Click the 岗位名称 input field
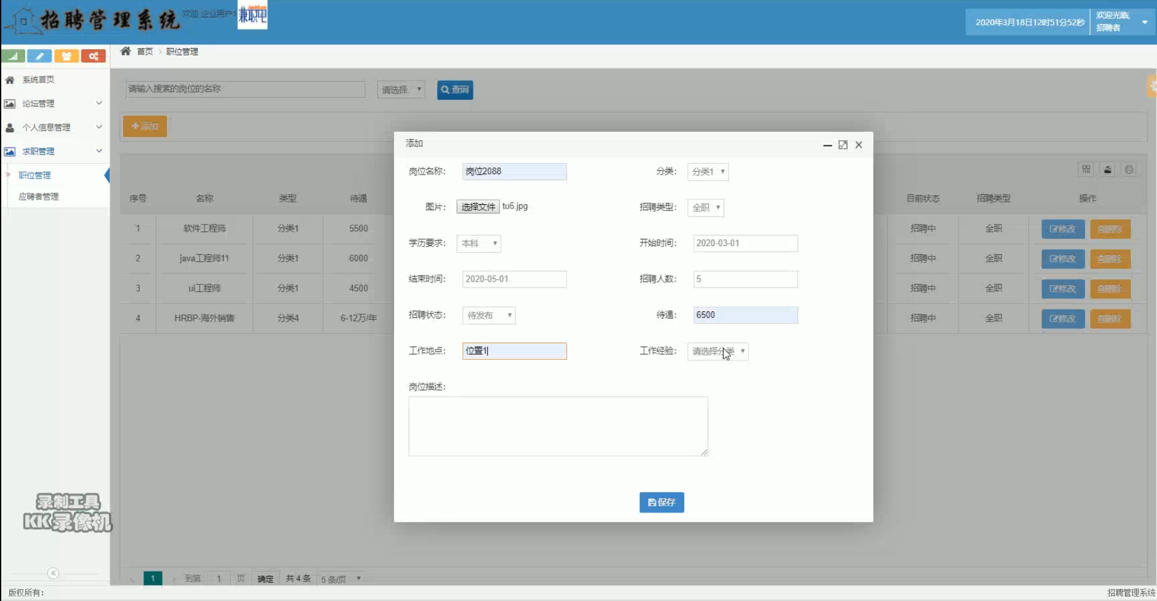 click(515, 172)
